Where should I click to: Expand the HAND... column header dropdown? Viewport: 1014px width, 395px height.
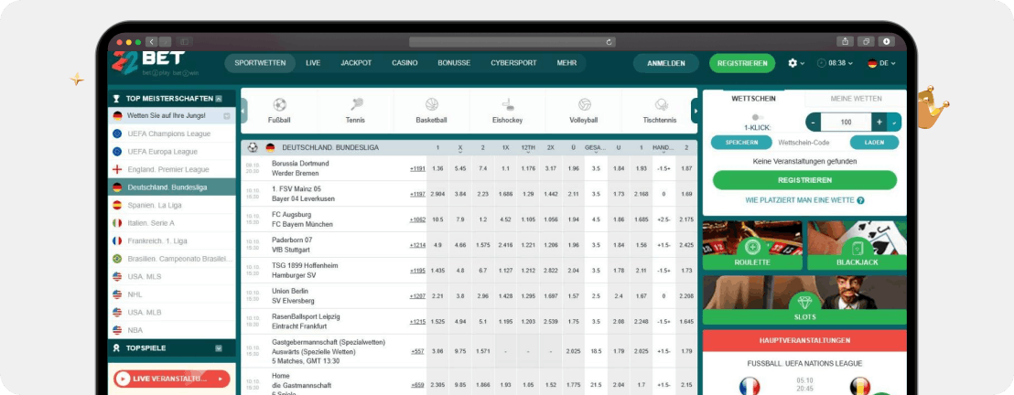[663, 153]
